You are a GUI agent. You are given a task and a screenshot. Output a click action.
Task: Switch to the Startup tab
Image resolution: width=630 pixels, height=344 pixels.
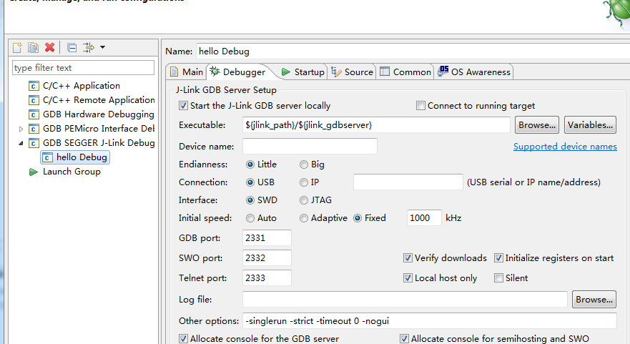(302, 72)
